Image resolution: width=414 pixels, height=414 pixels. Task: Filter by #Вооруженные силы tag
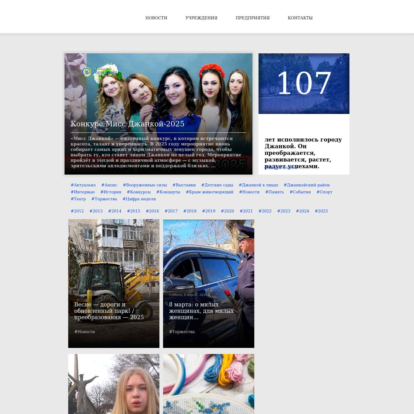[145, 185]
